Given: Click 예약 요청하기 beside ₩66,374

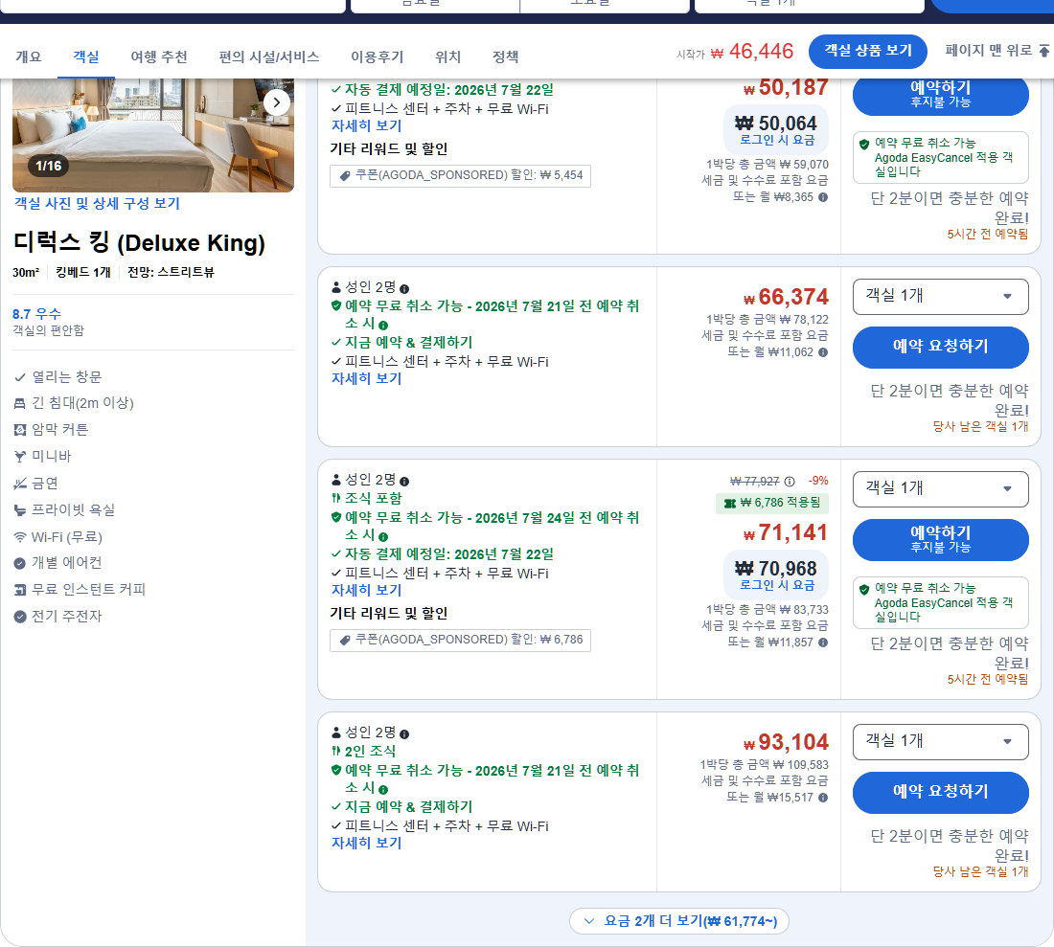Looking at the screenshot, I should click(x=940, y=347).
